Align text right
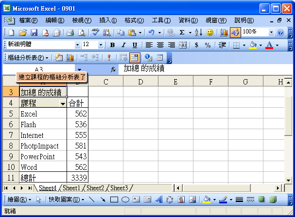Viewport: 295px width, 217px height. pos(172,45)
